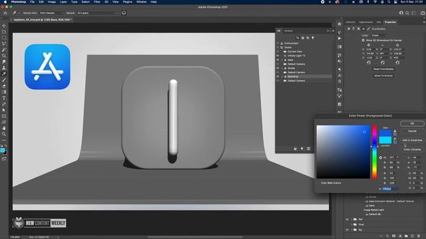Open the Sample All Layers dropdown
This screenshot has height=239, width=426.
(x=97, y=13)
